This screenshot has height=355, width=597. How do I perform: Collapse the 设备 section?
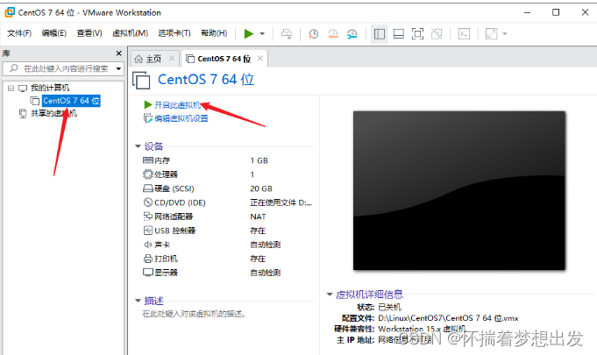point(138,146)
